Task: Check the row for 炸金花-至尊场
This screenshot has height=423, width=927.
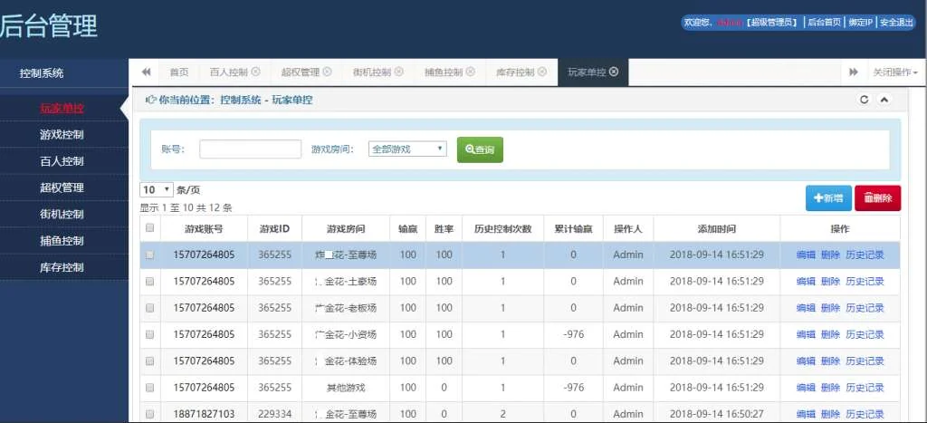Action: (x=150, y=255)
